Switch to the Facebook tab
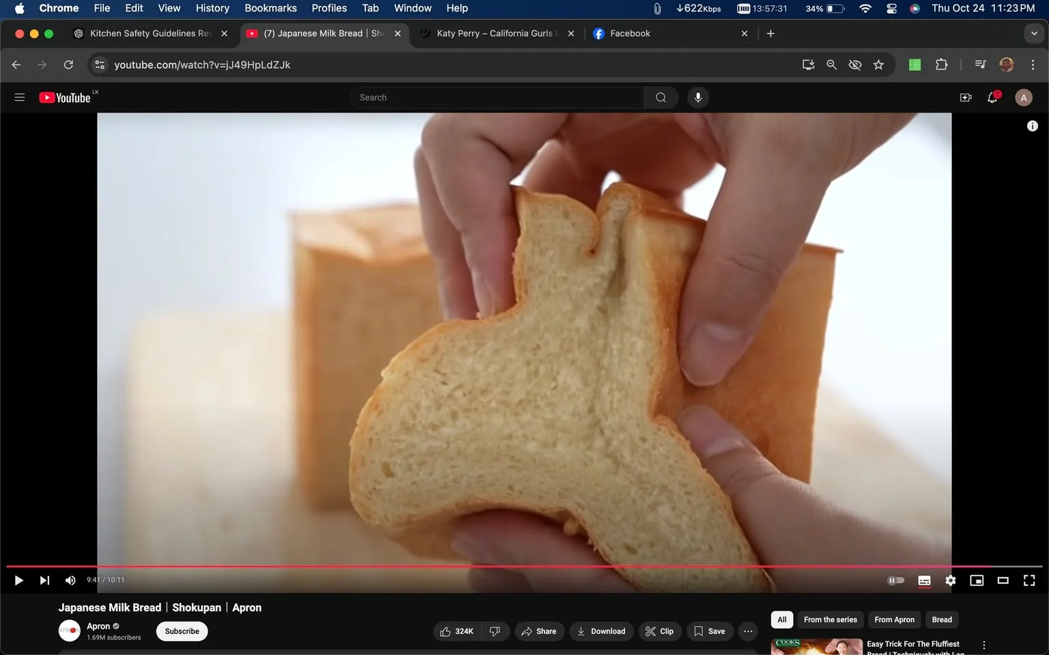This screenshot has height=655, width=1049. coord(669,33)
